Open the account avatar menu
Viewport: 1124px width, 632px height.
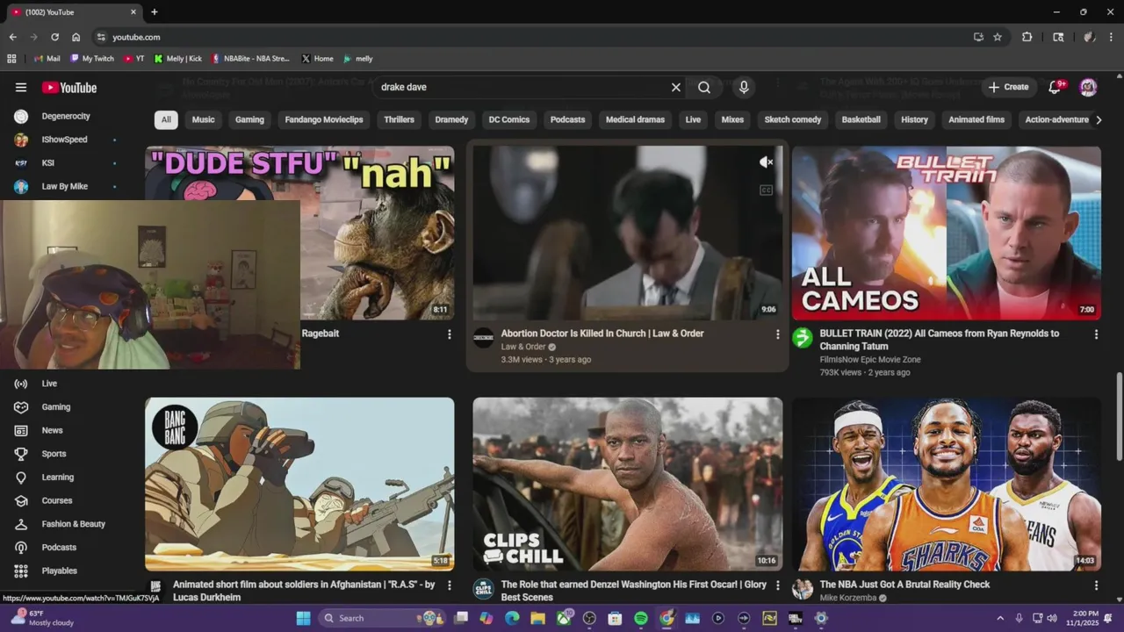[1088, 87]
